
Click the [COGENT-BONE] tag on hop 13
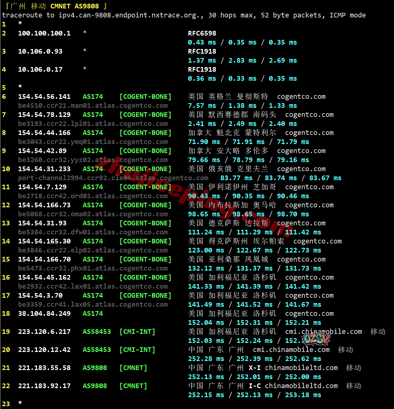click(145, 223)
